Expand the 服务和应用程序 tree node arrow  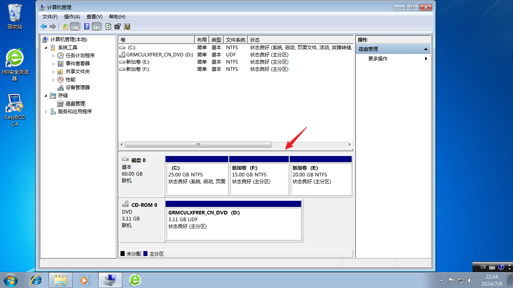(46, 112)
